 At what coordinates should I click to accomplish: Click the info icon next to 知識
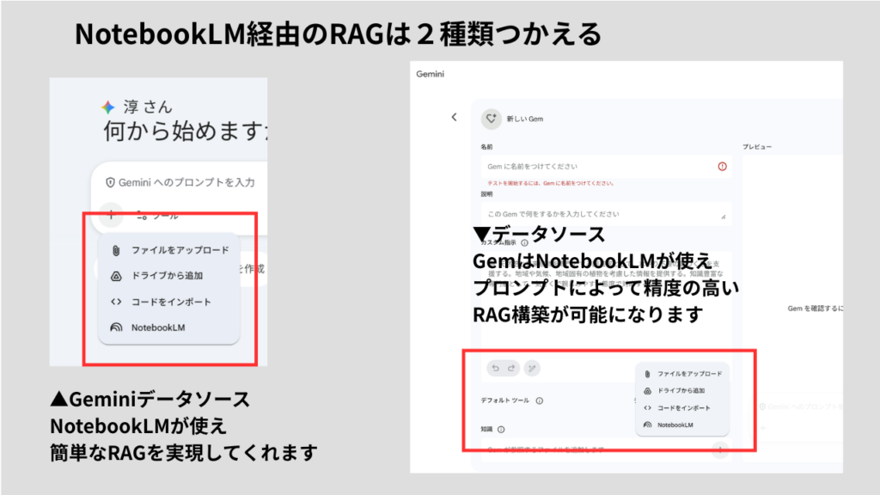click(501, 429)
